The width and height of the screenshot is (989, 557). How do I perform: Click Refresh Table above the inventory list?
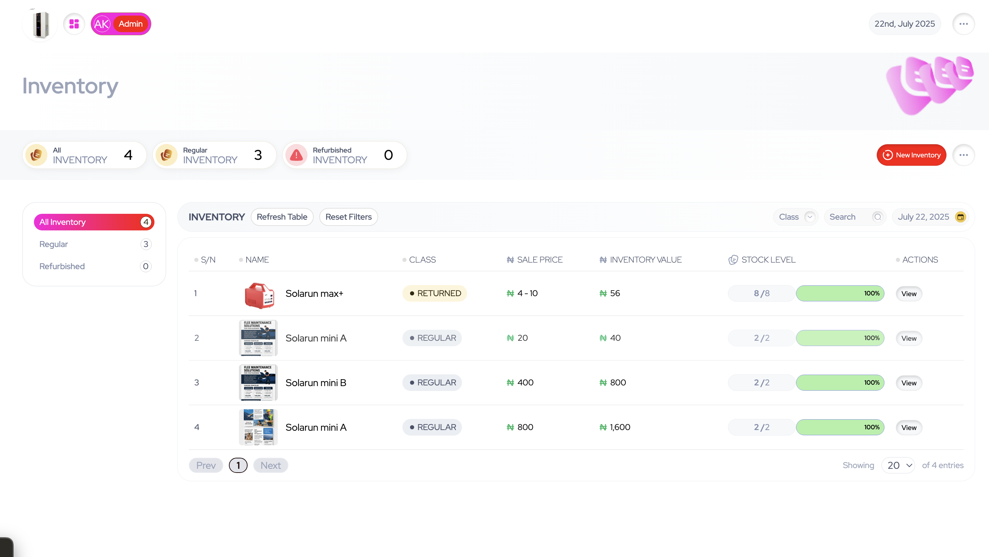(282, 217)
